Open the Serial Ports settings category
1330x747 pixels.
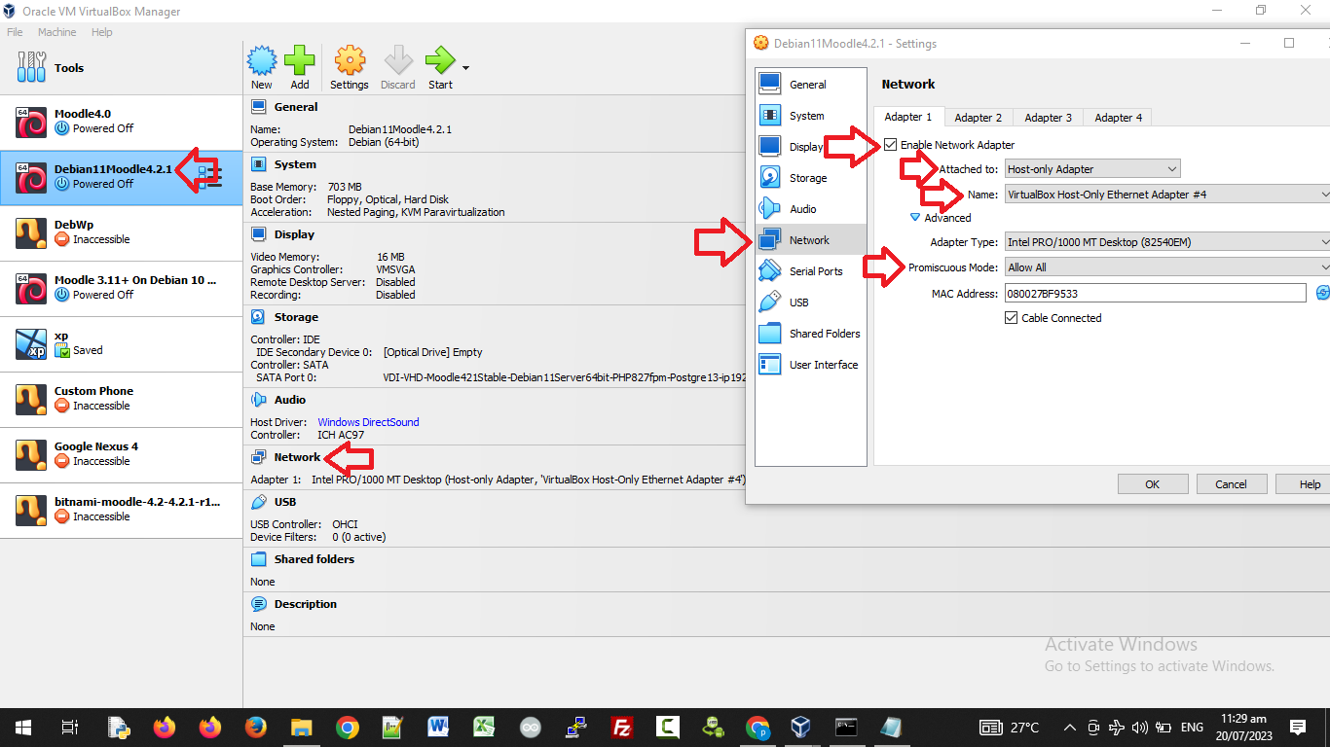click(810, 271)
